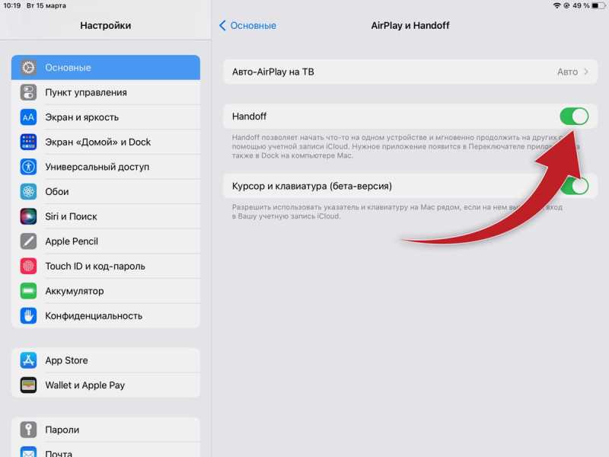
Task: Open the Пароли key icon
Action: (x=28, y=430)
